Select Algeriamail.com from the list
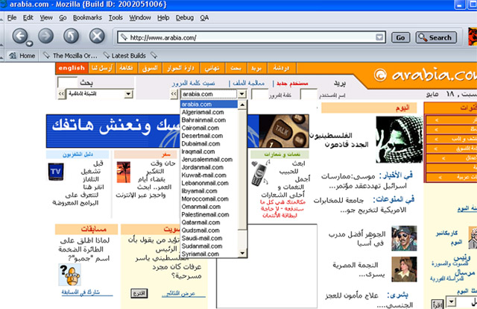 [209, 112]
